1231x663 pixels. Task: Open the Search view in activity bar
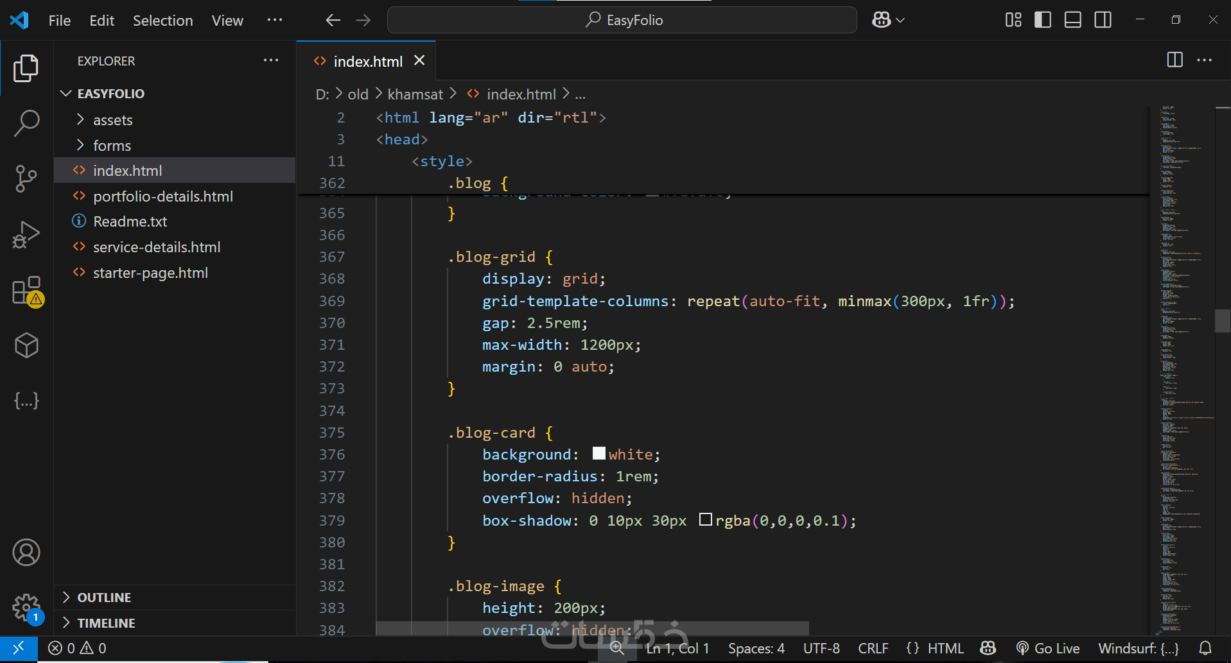coord(26,123)
